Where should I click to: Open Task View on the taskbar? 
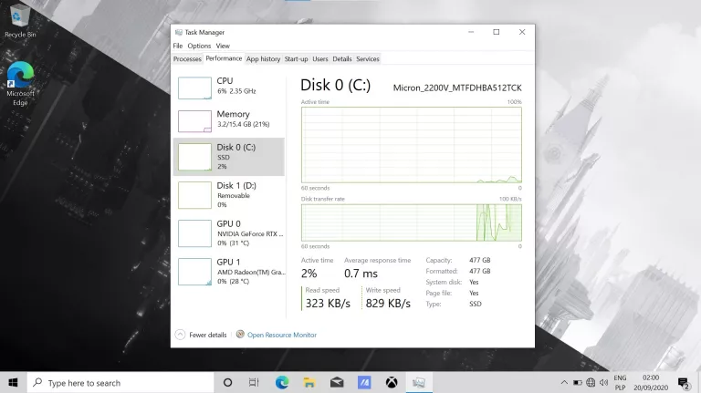coord(254,383)
